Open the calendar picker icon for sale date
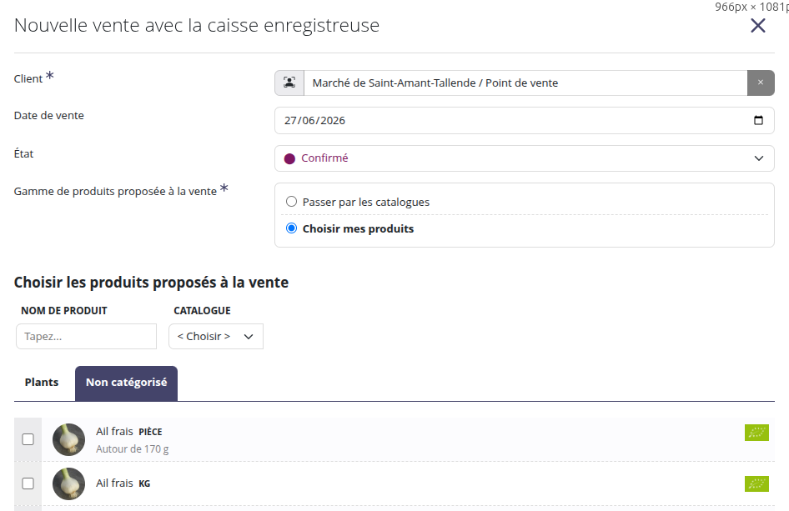Screen dimensions: 789x511 [758, 120]
